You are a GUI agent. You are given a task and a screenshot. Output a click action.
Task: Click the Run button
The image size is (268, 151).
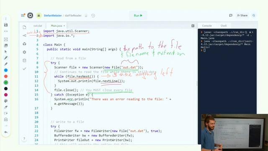pyautogui.click(x=138, y=16)
